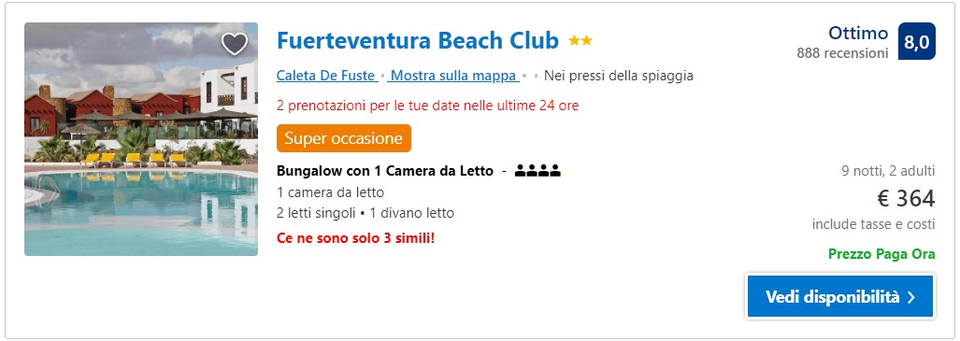Open the 888 recensioni reviews text
This screenshot has height=341, width=960.
[842, 54]
